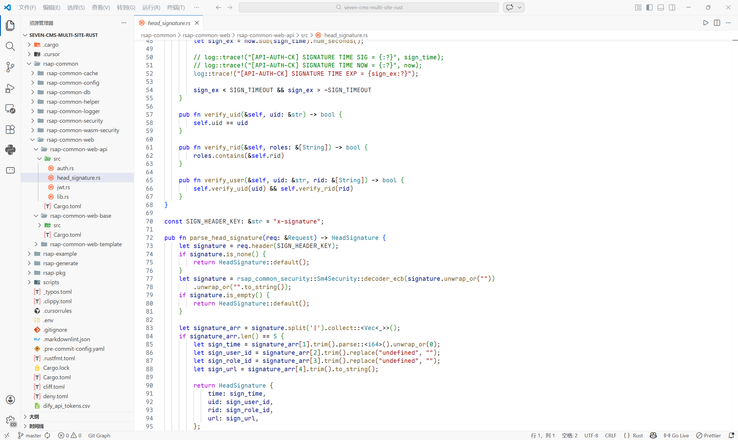Customize layout icon in title bar
738x440 pixels.
tap(638, 7)
